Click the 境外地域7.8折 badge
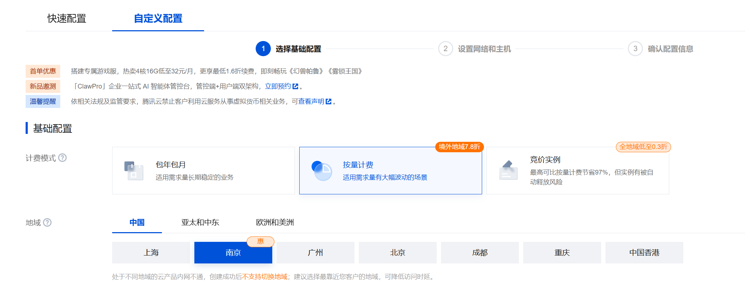The image size is (745, 289). pos(459,147)
